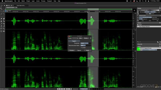Click the undo arrow in History panel
Viewport: 161px width, 90px height.
[138, 42]
